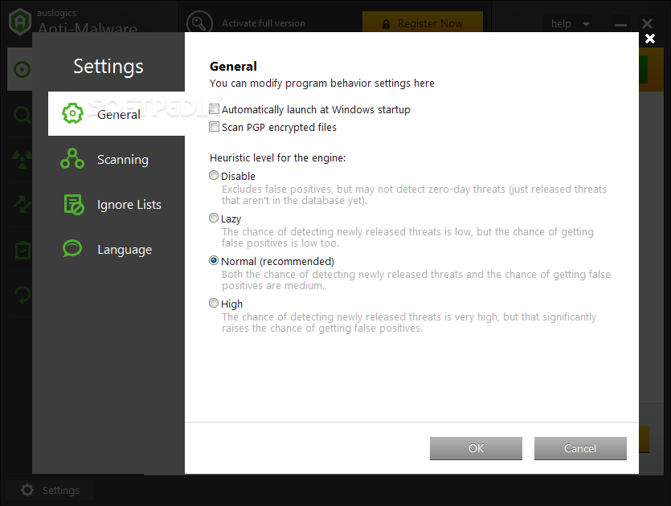Cancel the settings dialog
Screen dimensions: 671x506
580,448
